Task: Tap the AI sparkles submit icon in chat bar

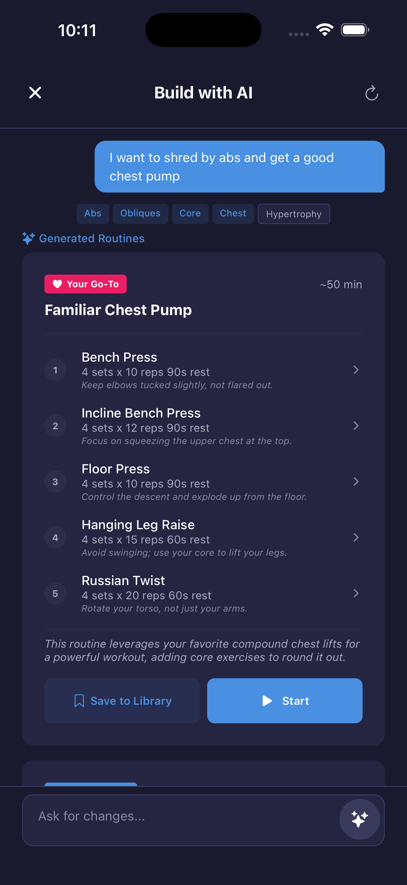Action: coord(359,819)
